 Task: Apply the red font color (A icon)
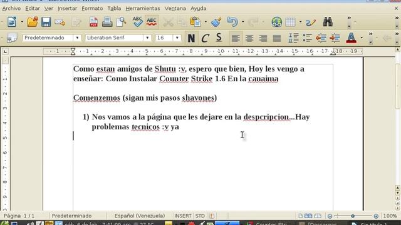(351, 38)
